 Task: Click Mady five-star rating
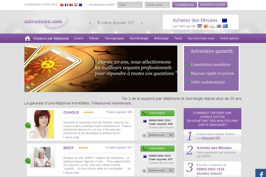tap(83, 148)
